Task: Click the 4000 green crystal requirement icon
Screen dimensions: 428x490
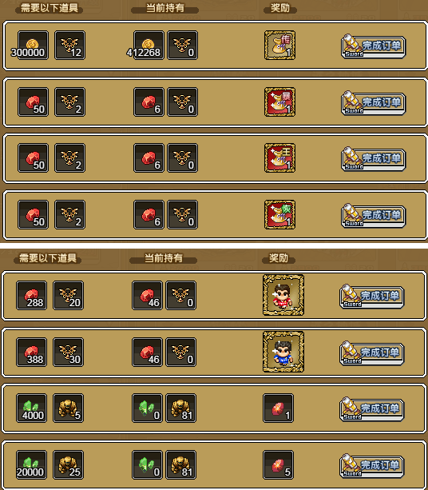Action: [31, 408]
